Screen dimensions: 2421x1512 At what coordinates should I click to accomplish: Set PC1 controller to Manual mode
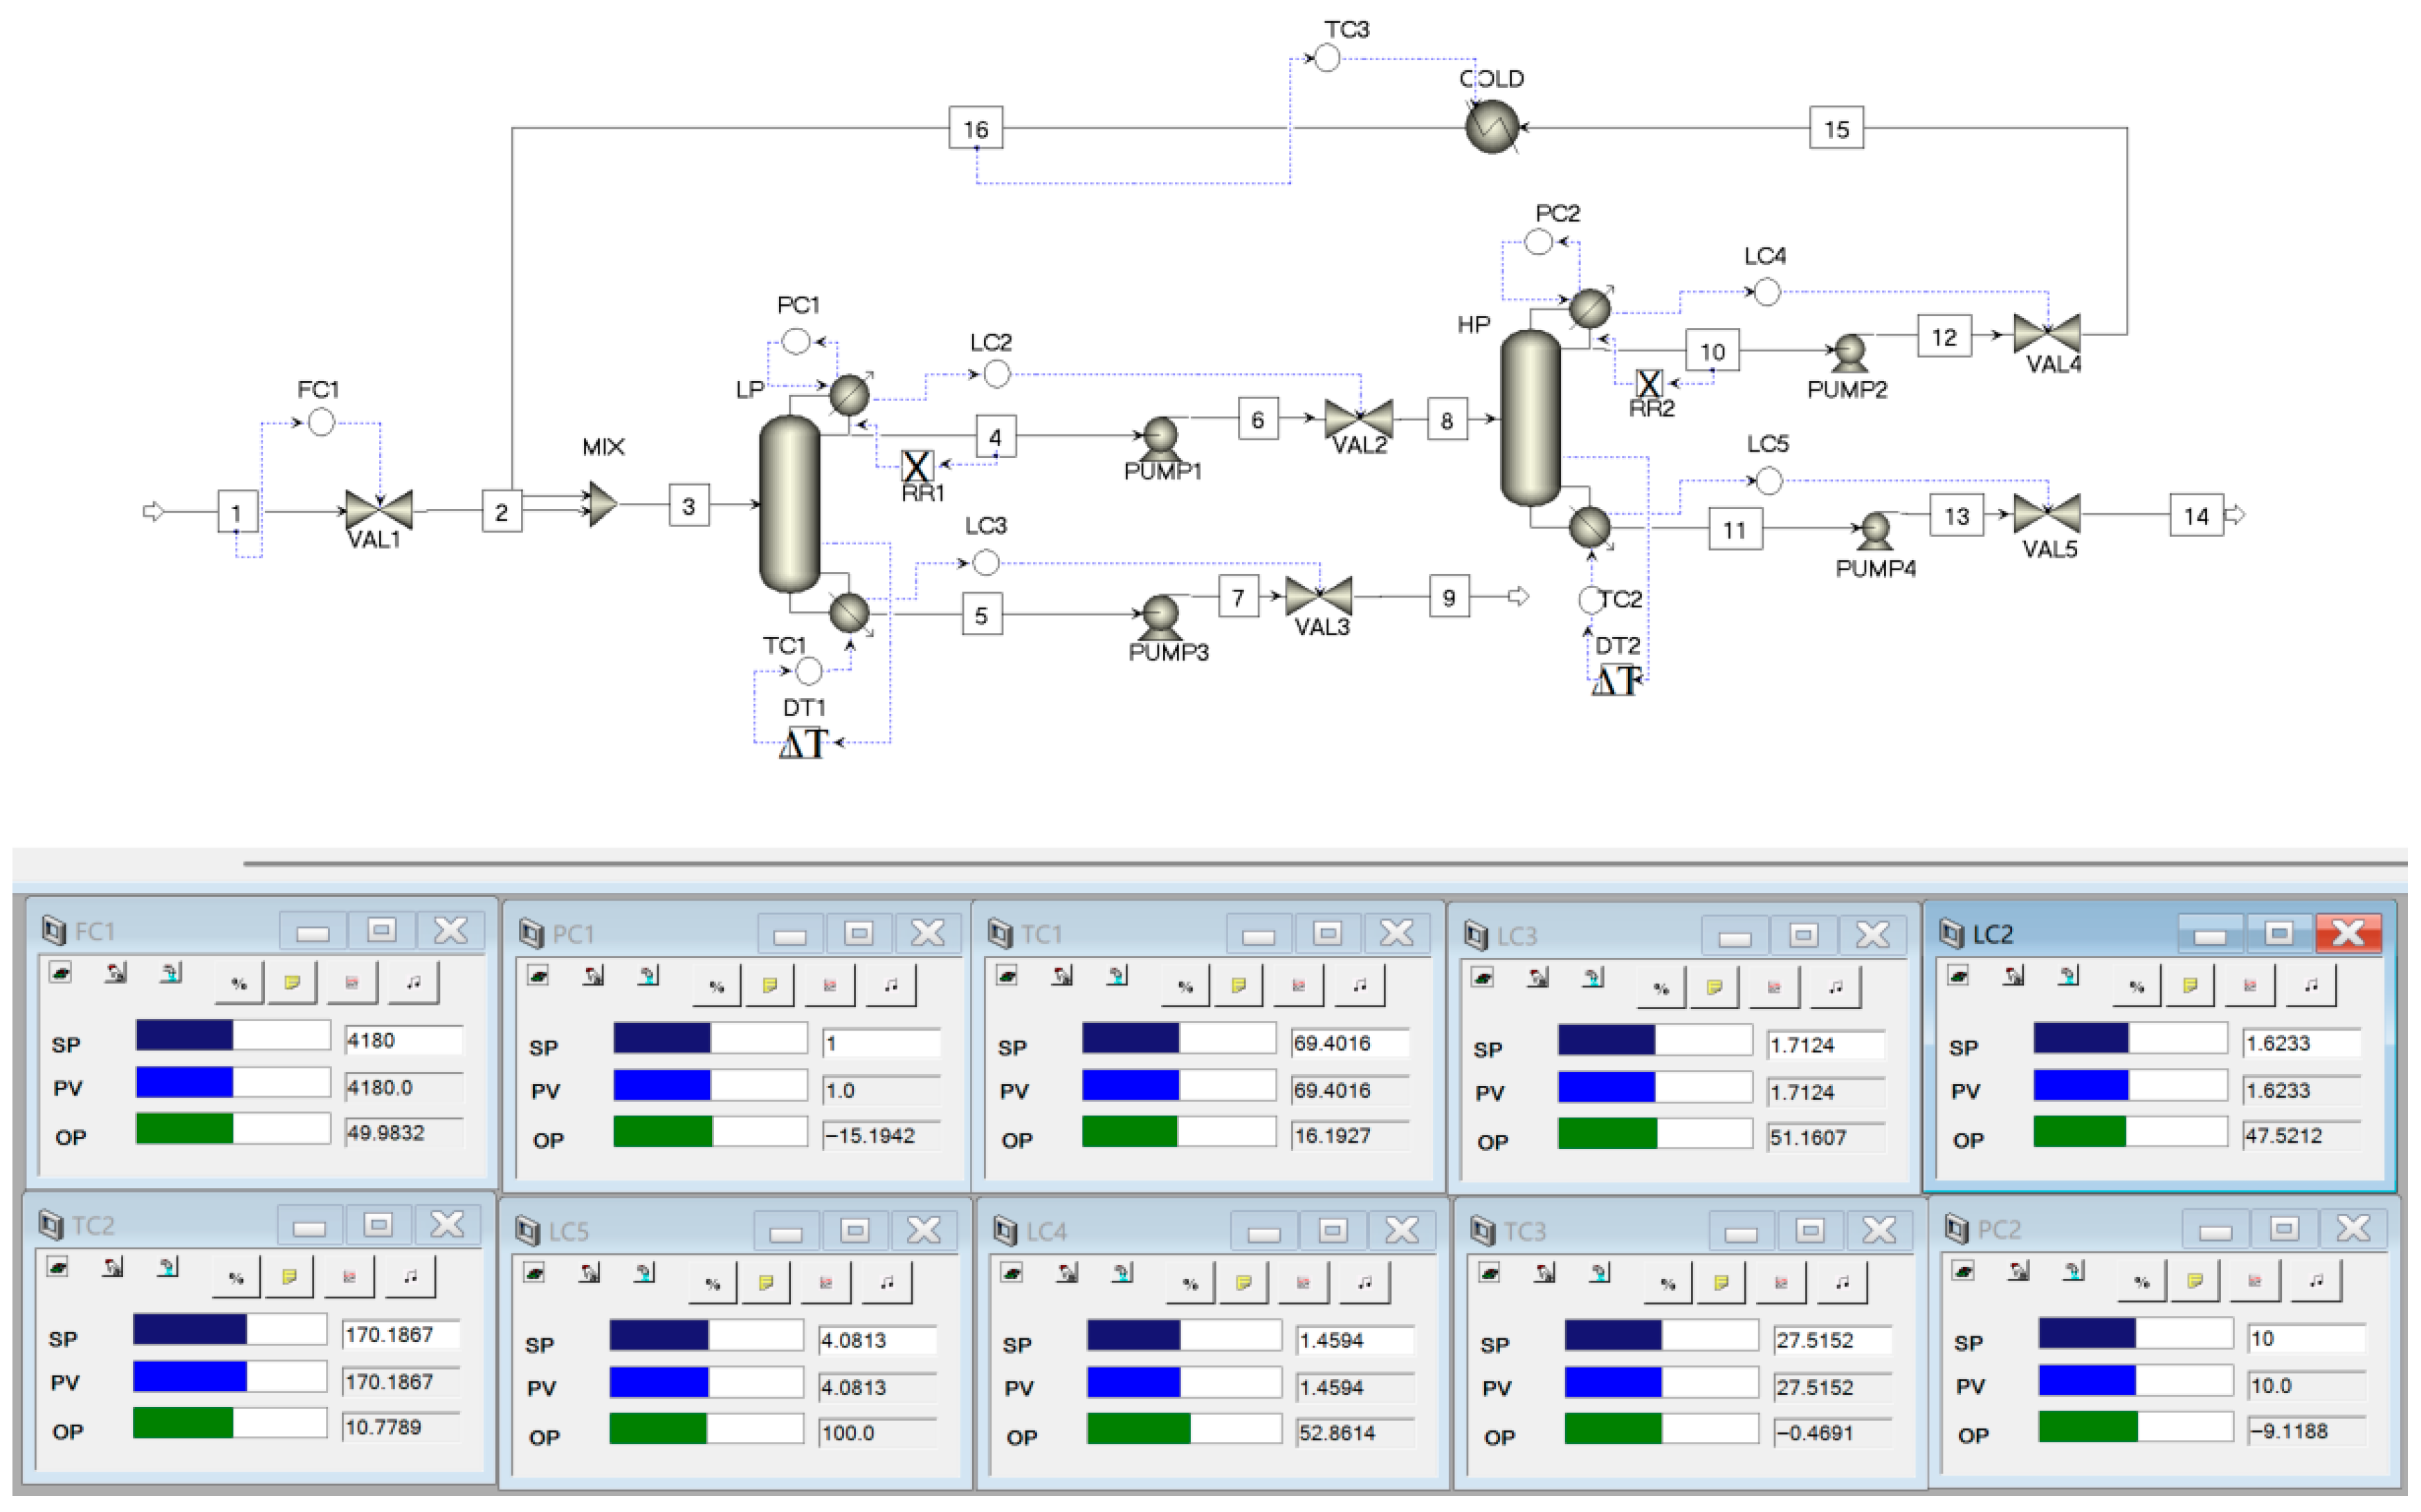[x=593, y=976]
